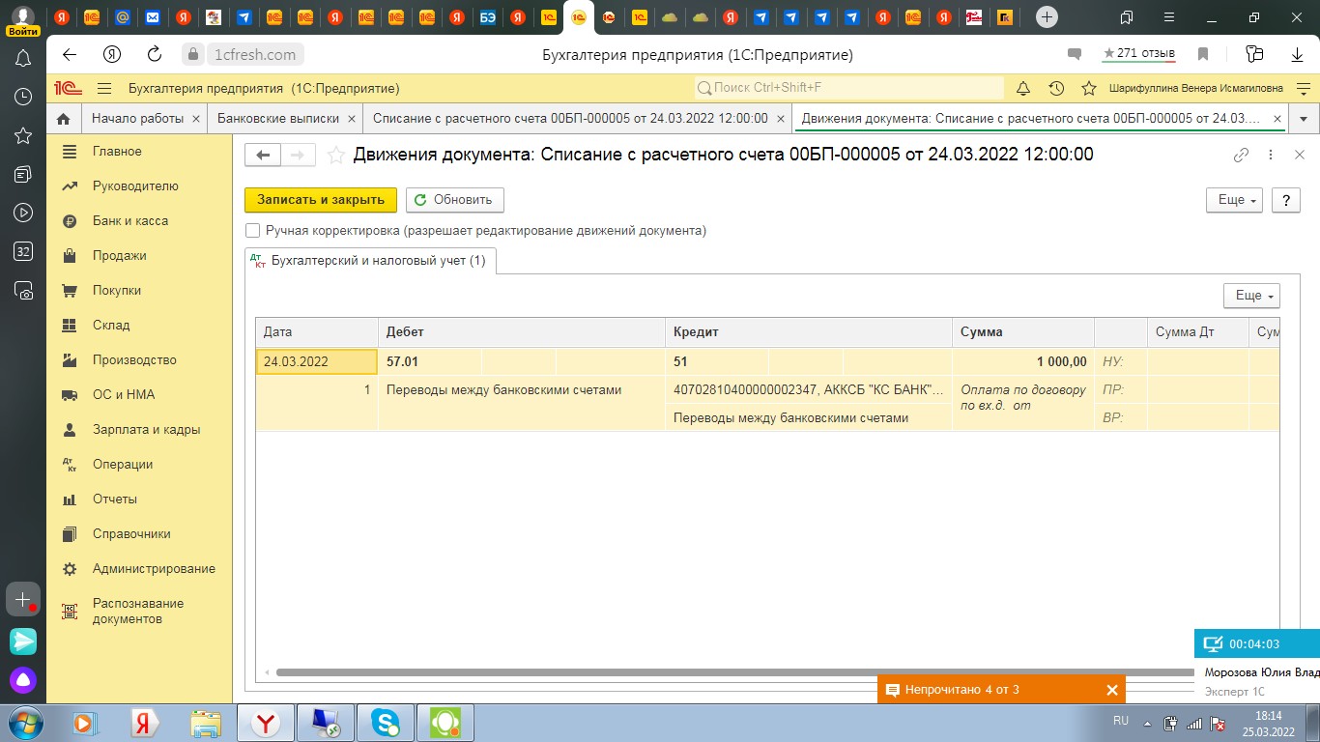Image resolution: width=1320 pixels, height=742 pixels.
Task: Switch to Начало работы tab
Action: [x=137, y=119]
